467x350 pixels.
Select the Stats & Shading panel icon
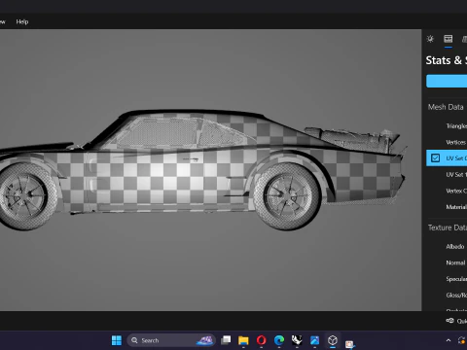(x=449, y=39)
